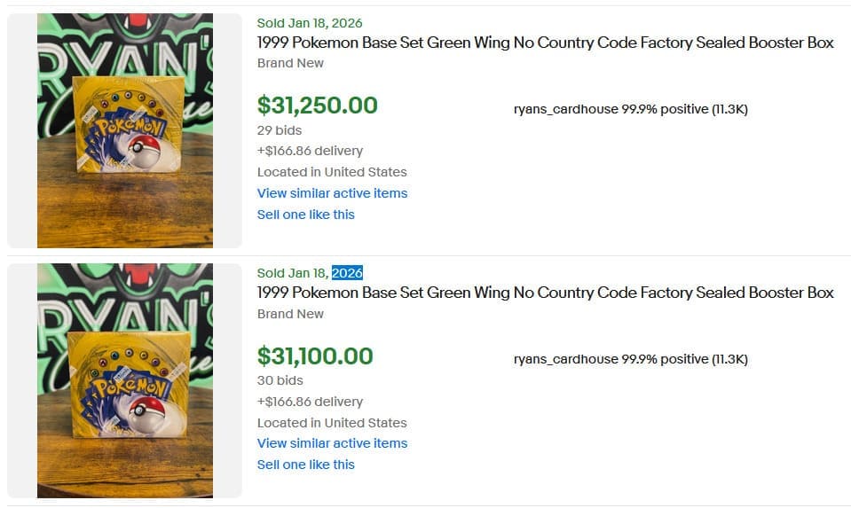
Task: Open the title of the $31,250.00 listing
Action: pos(545,43)
